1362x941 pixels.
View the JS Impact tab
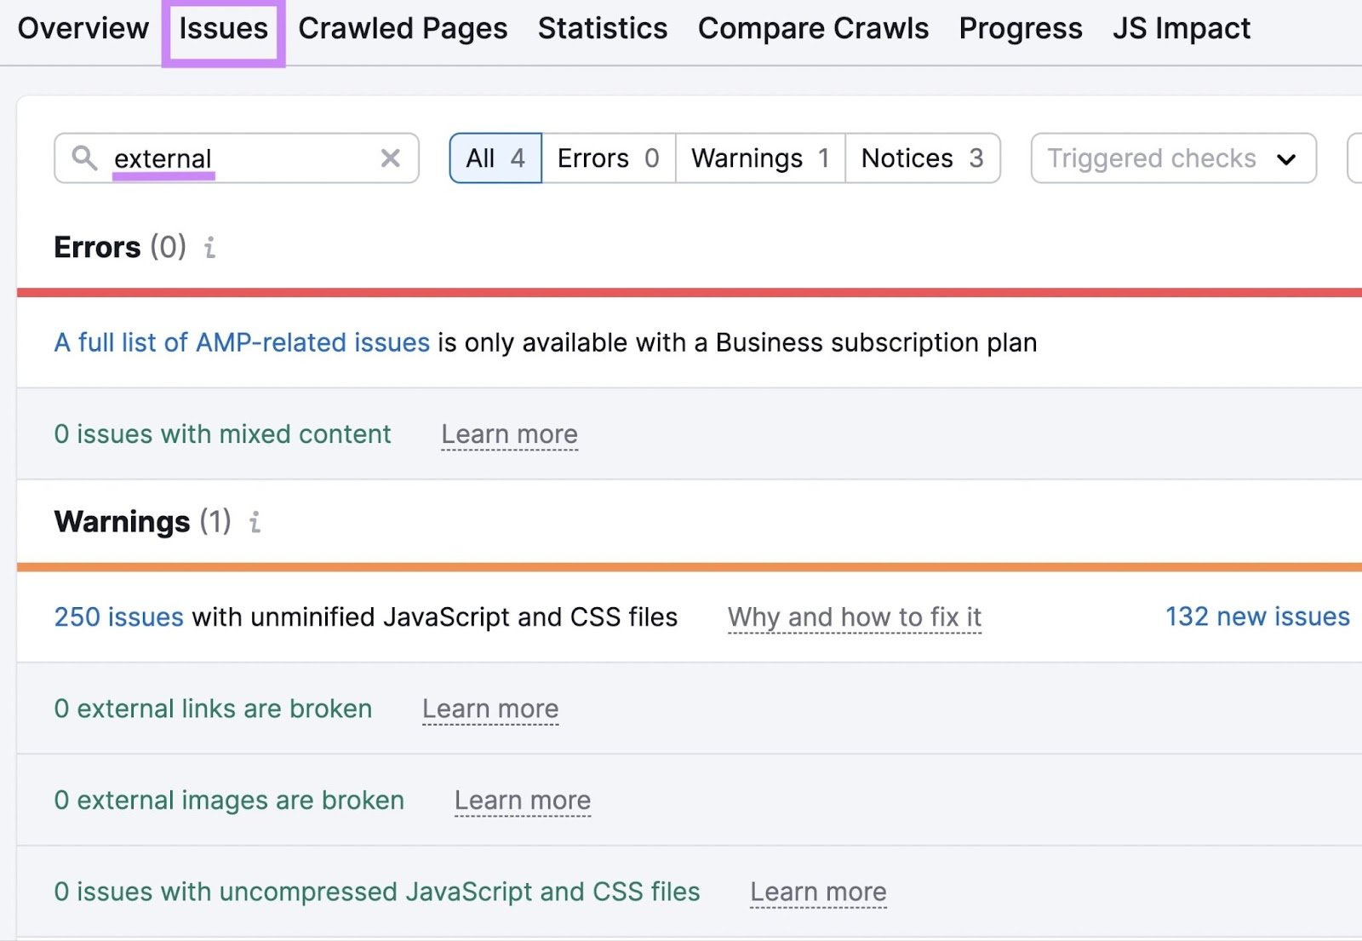[1181, 28]
